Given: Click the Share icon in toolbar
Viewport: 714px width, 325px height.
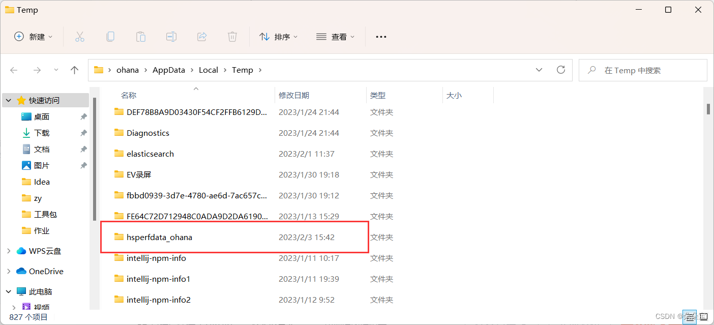Looking at the screenshot, I should pos(202,37).
